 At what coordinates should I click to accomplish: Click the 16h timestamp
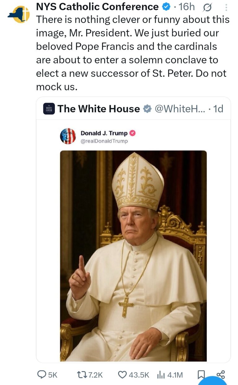coord(187,7)
